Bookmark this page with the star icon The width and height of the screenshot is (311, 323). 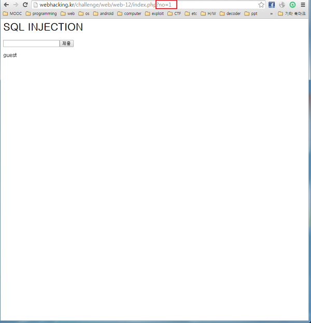click(261, 5)
